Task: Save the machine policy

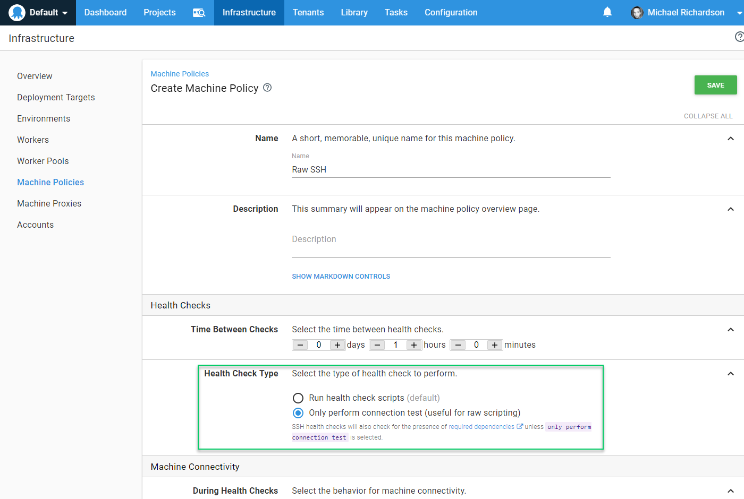Action: (x=715, y=85)
